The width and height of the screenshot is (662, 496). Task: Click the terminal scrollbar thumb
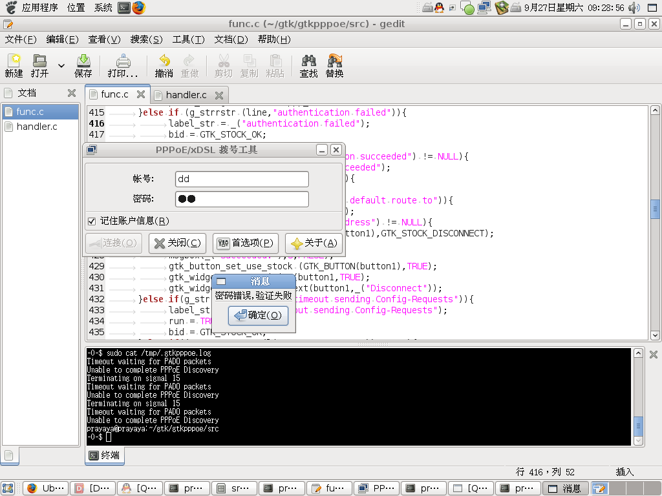pyautogui.click(x=638, y=426)
